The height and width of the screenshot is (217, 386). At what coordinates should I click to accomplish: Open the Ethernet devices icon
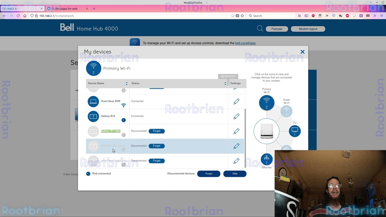(267, 159)
